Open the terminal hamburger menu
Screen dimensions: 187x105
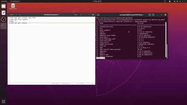(153, 15)
